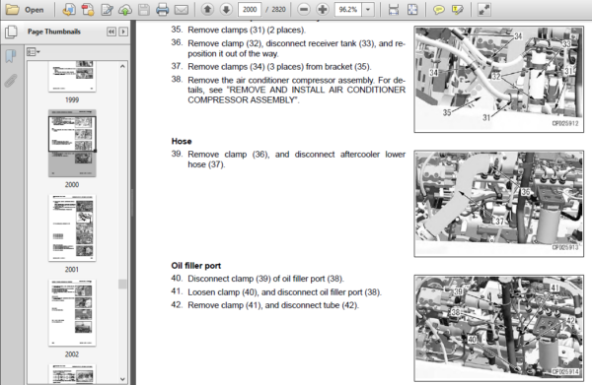This screenshot has height=385, width=592.
Task: Click the fit width scrolling icon
Action: point(394,10)
